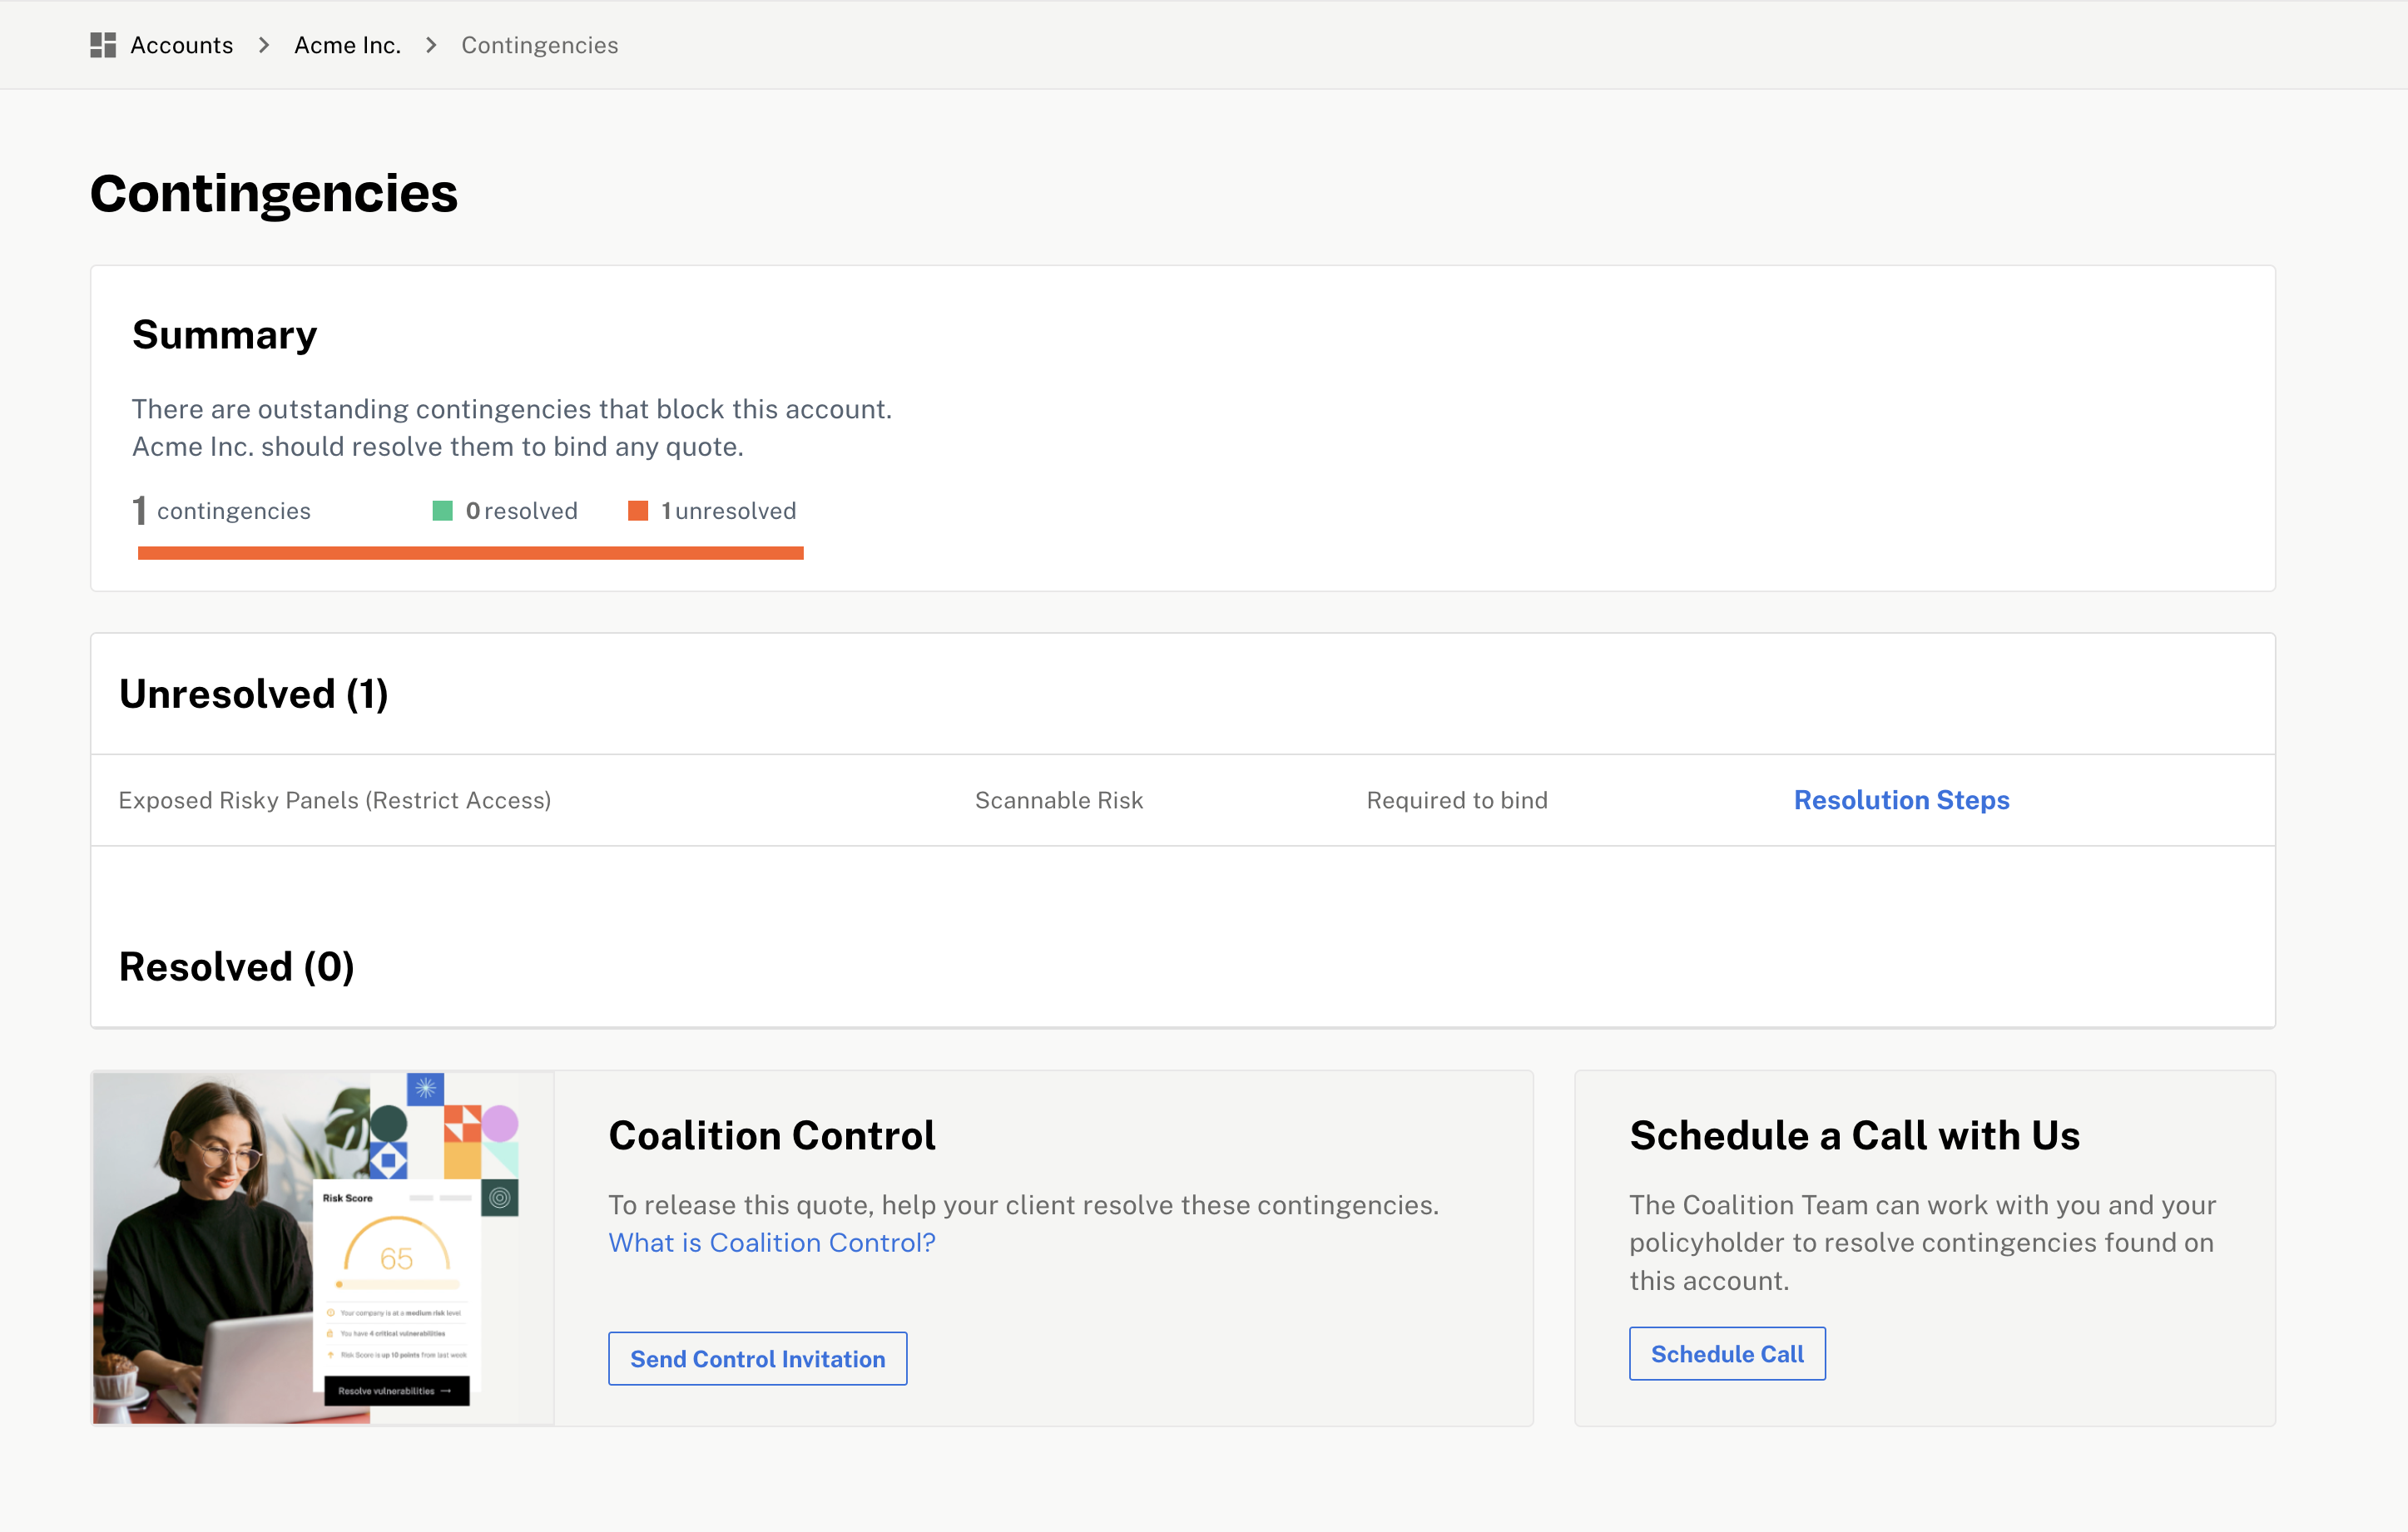This screenshot has height=1532, width=2408.
Task: Click the Scannable Risk cell
Action: point(1059,800)
